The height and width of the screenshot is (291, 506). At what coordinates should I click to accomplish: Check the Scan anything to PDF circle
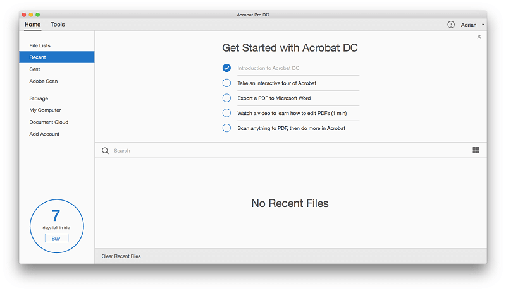click(226, 128)
